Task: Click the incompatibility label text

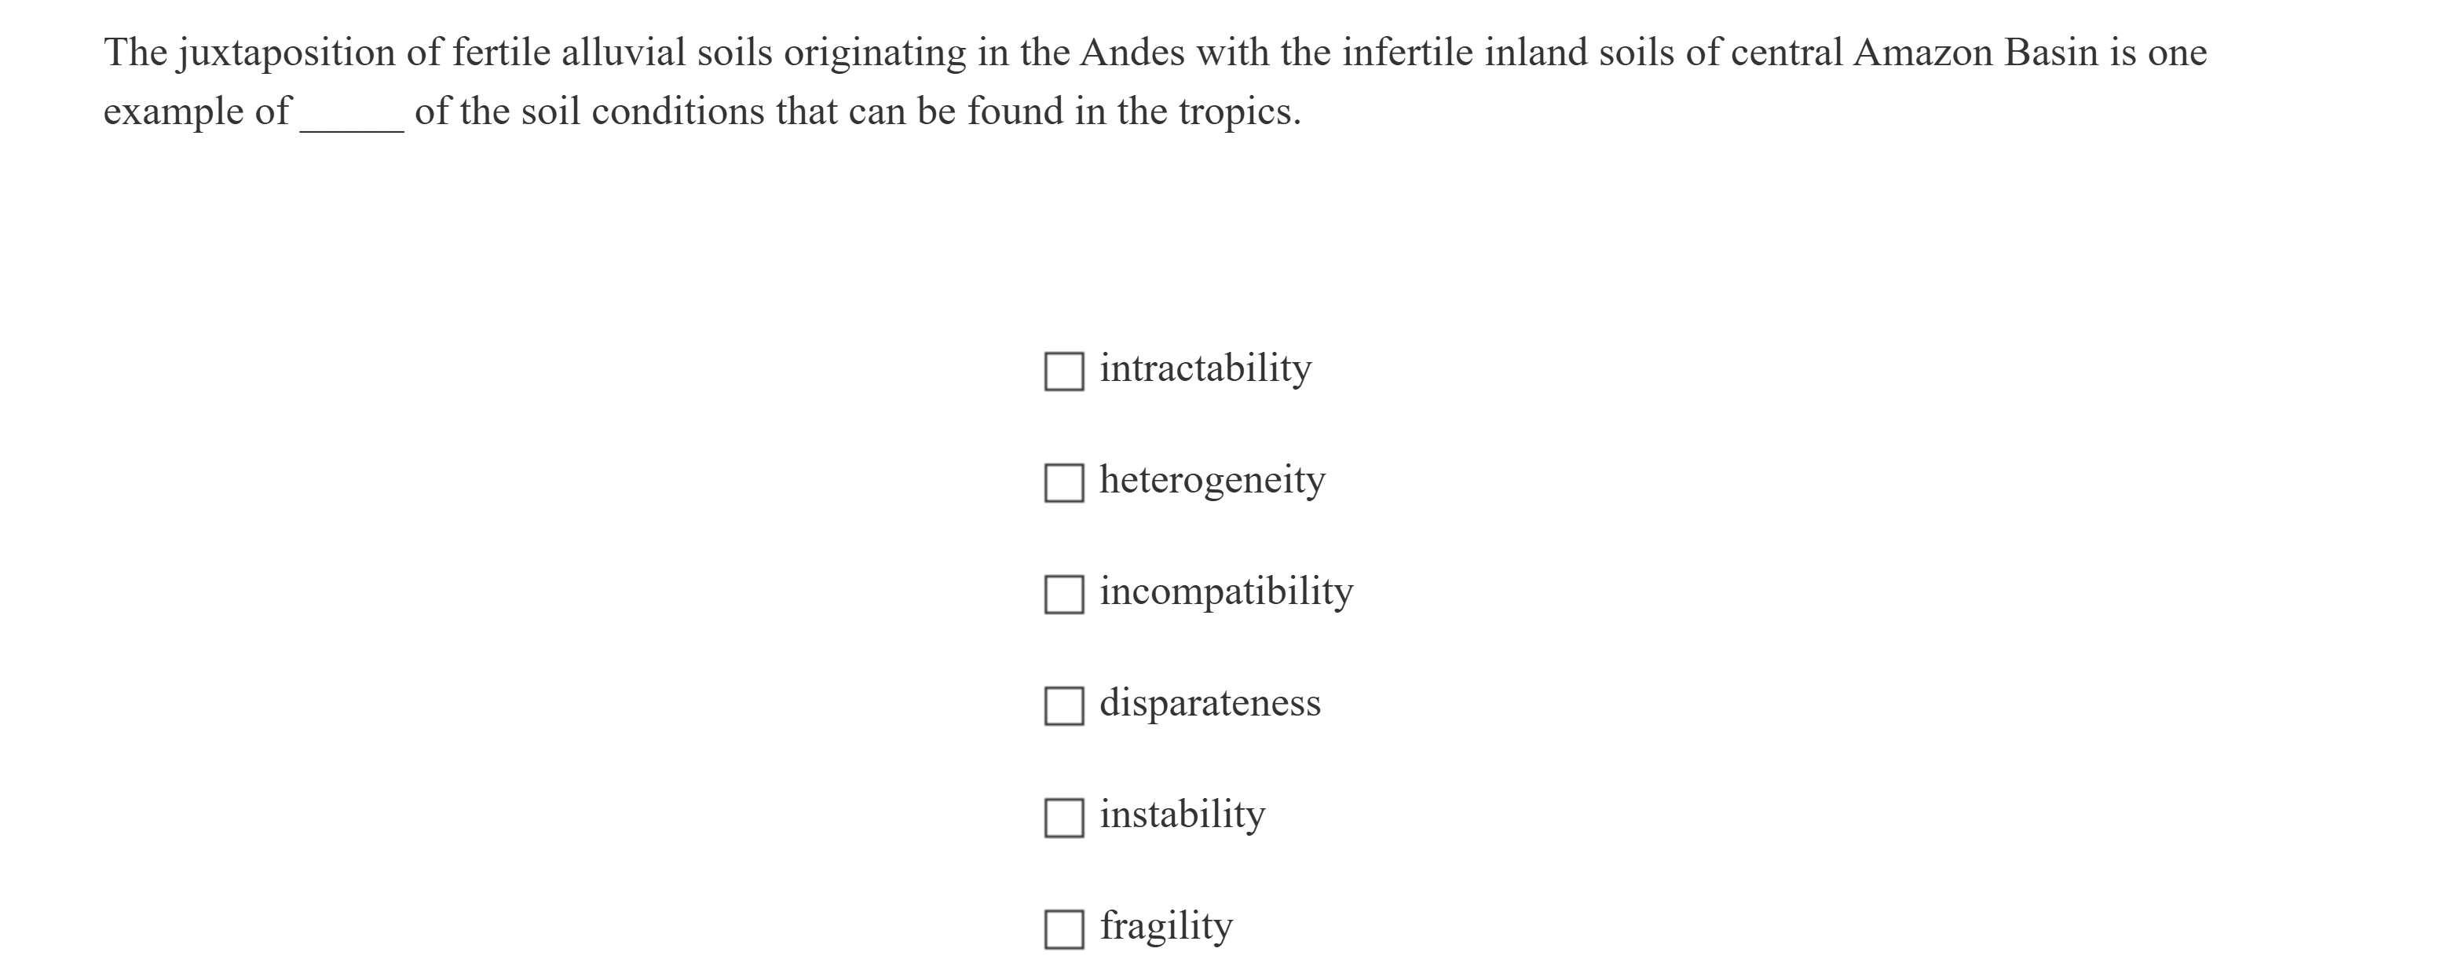Action: coord(1224,591)
